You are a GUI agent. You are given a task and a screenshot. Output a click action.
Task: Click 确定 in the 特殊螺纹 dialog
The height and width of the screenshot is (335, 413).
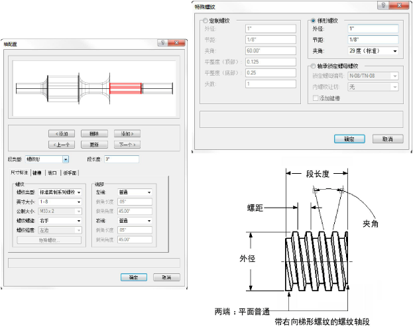(348, 139)
